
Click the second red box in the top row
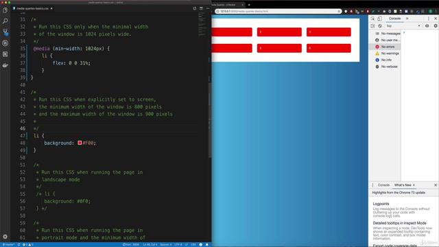click(x=279, y=32)
